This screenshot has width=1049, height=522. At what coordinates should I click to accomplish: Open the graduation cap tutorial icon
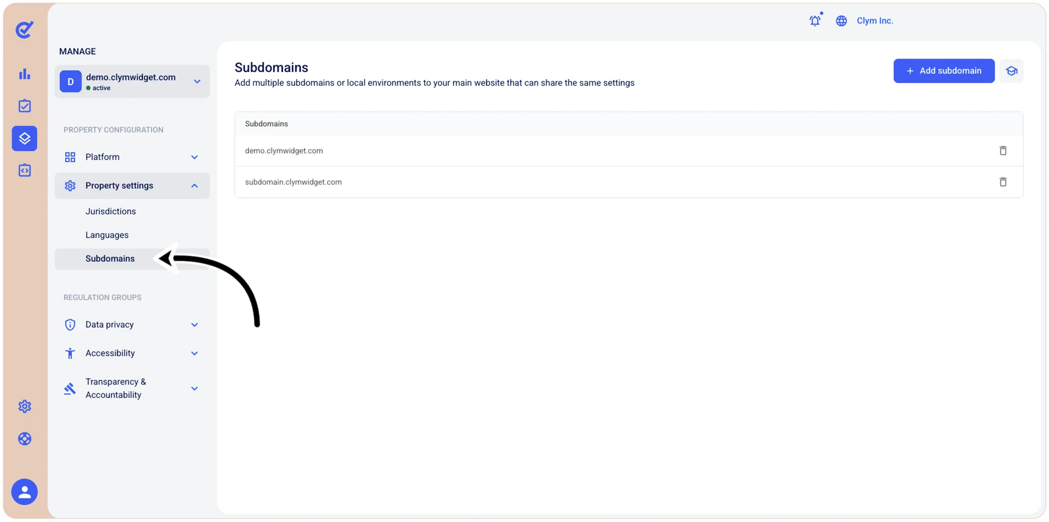click(1011, 71)
